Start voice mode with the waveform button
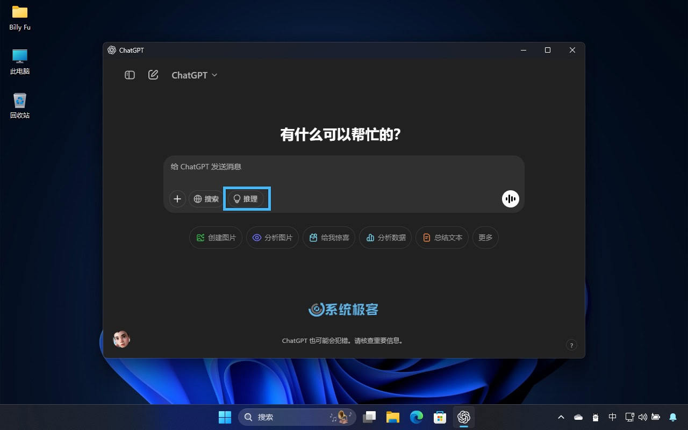Viewport: 688px width, 430px height. [x=511, y=199]
